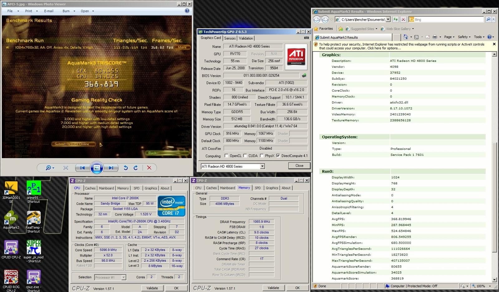Open the zoom control in Photo Viewer
Image resolution: width=499 pixels, height=292 pixels.
(50, 168)
